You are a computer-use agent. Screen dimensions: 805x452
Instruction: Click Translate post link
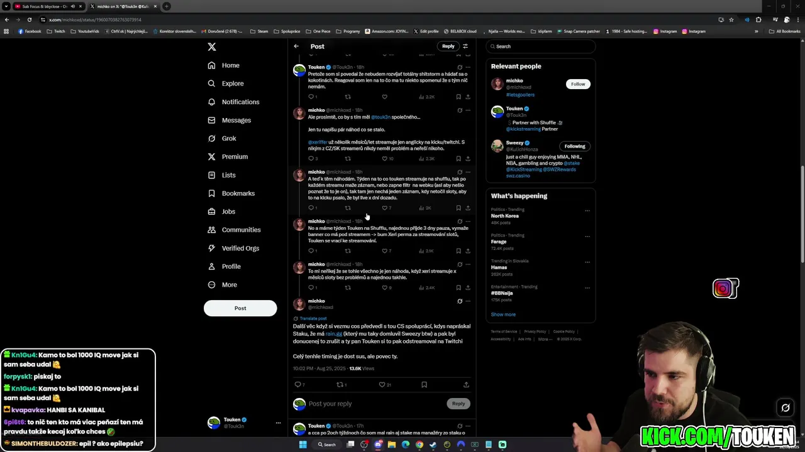pos(313,319)
